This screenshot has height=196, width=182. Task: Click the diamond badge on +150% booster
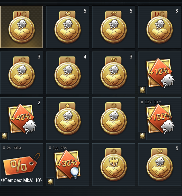pyautogui.click(x=142, y=136)
